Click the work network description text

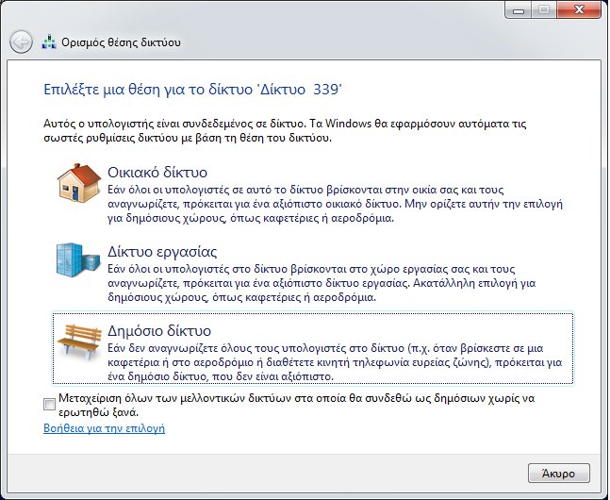point(321,283)
